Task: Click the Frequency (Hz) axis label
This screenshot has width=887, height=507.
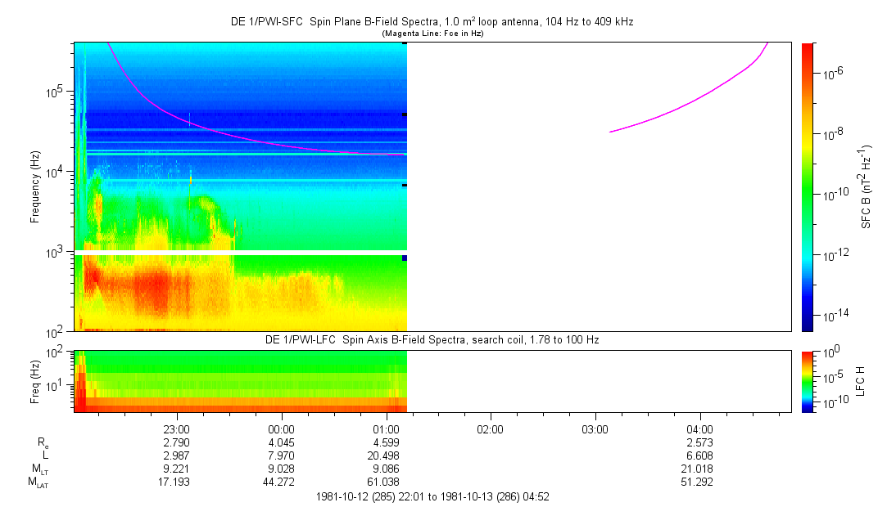Action: [35, 186]
